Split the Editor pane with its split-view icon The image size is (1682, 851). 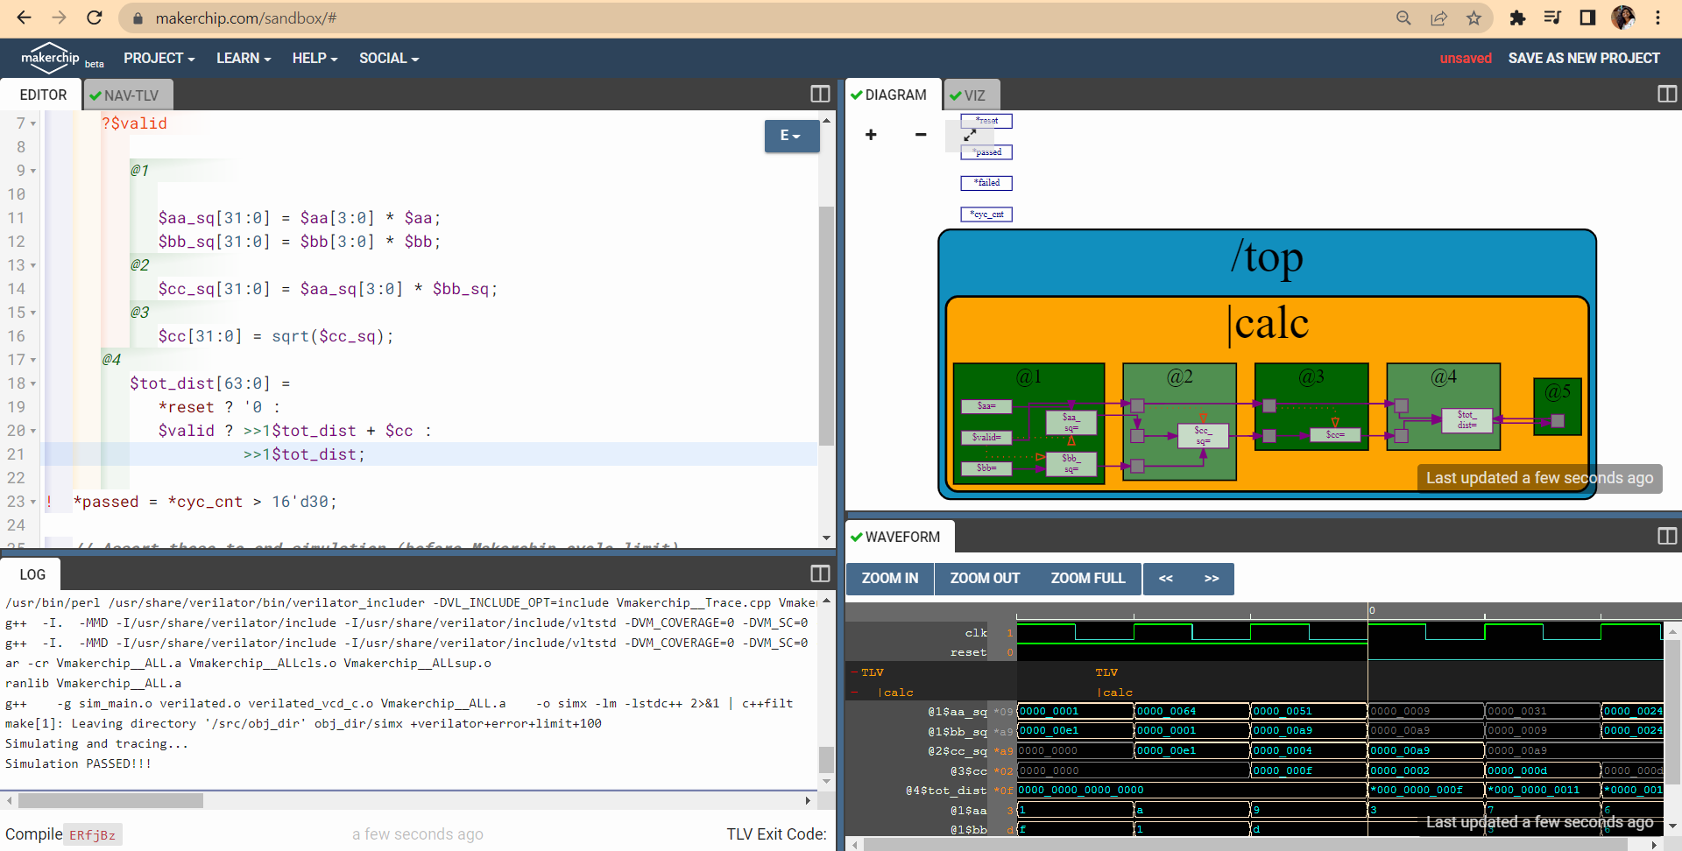click(820, 92)
